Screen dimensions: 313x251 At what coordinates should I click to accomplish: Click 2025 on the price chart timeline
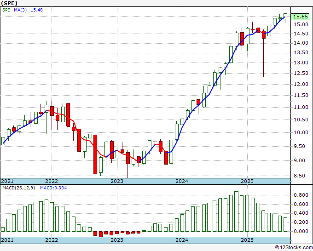click(x=247, y=181)
